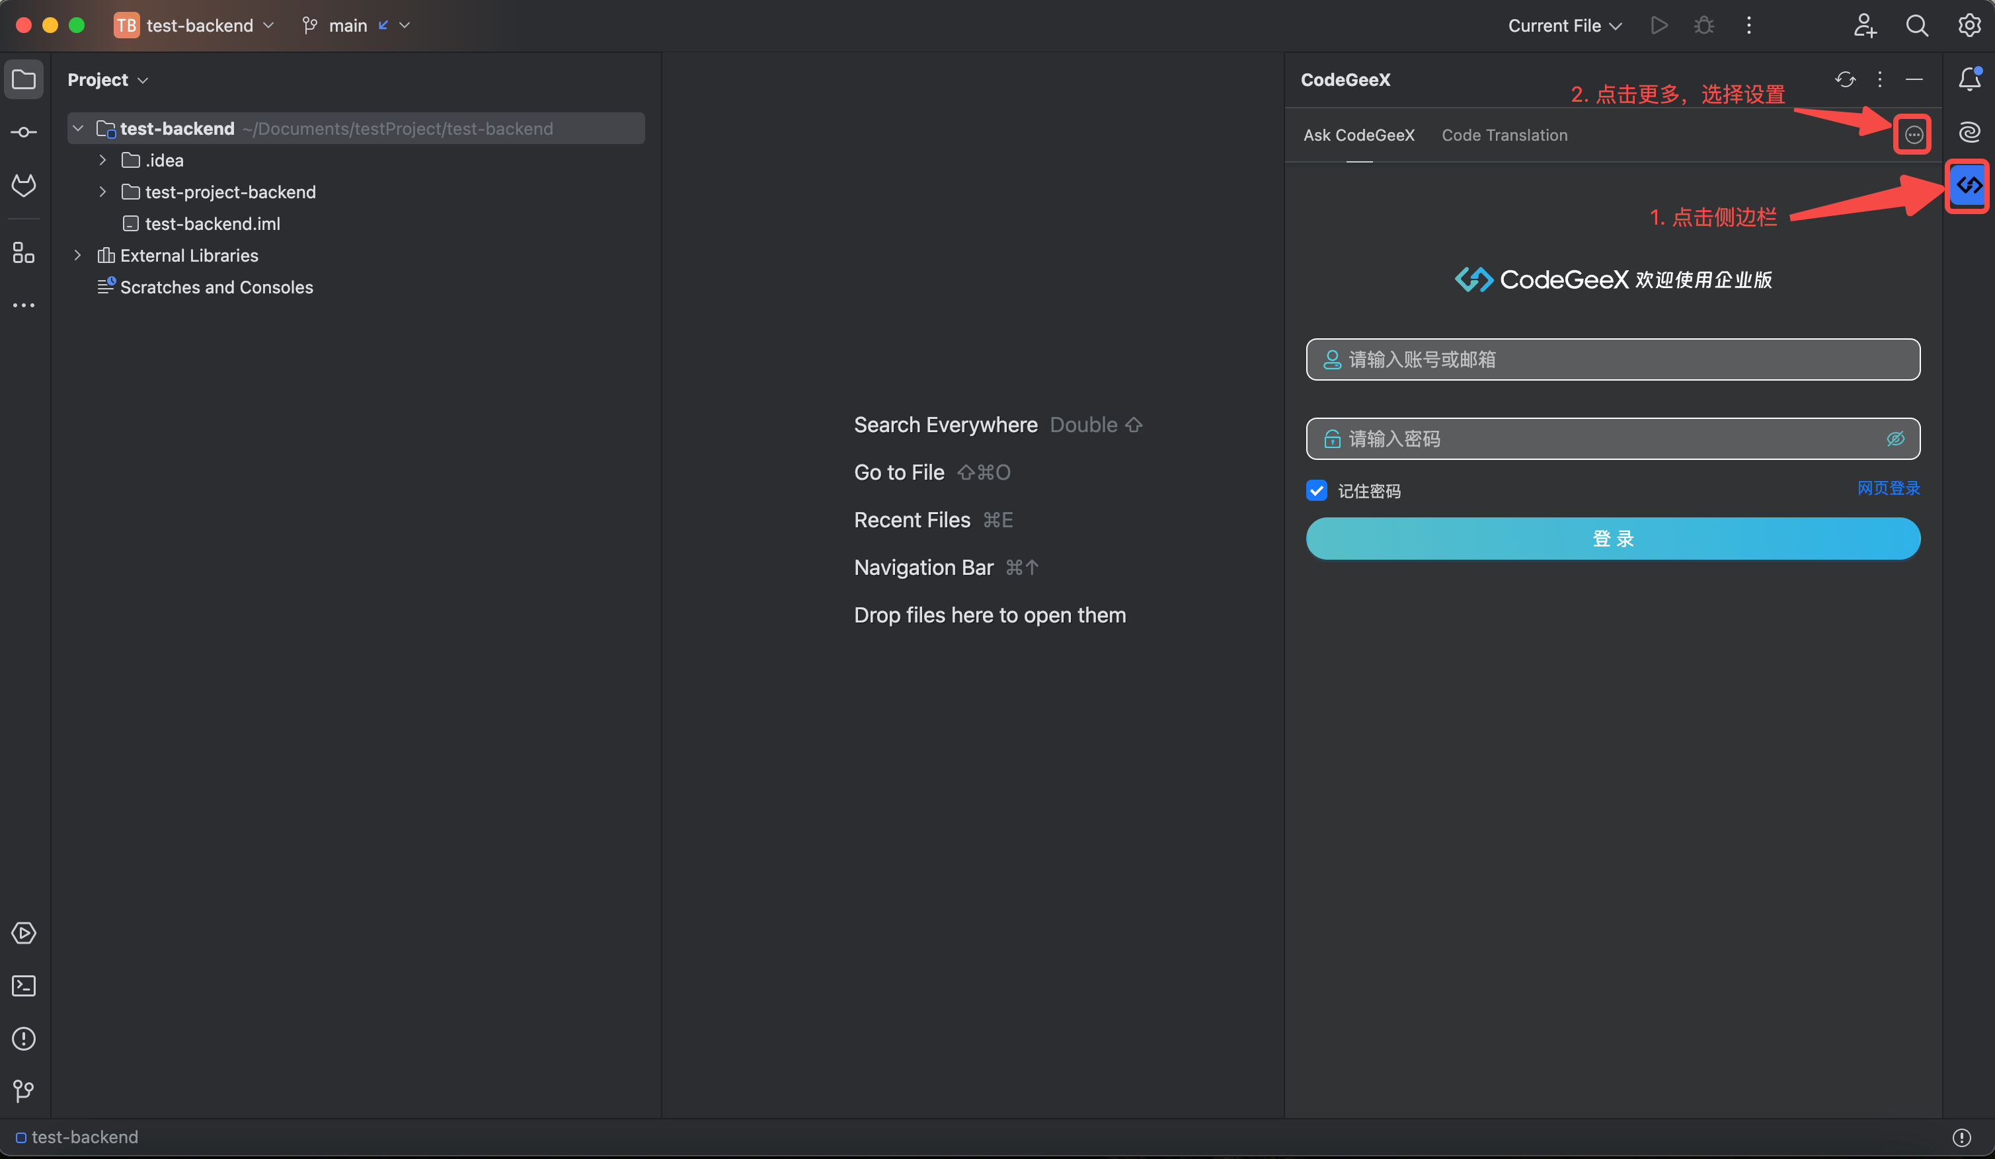The width and height of the screenshot is (1995, 1159).
Task: Click incoming commits arrow beside main
Action: tap(383, 25)
